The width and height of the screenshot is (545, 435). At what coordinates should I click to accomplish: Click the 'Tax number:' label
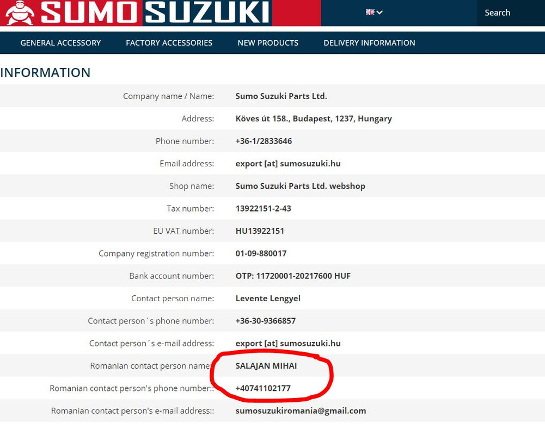pos(191,208)
